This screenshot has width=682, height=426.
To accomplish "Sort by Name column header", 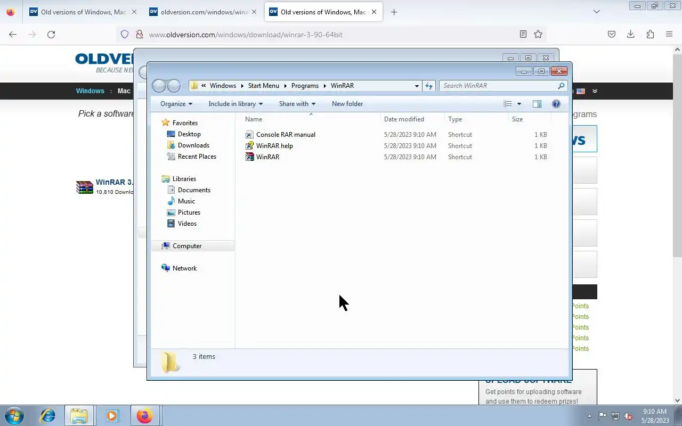I will [x=312, y=119].
